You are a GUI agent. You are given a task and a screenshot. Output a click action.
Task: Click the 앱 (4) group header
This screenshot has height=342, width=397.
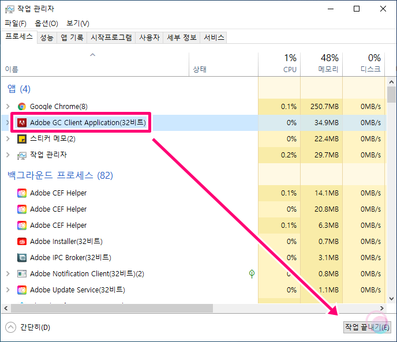pos(19,89)
